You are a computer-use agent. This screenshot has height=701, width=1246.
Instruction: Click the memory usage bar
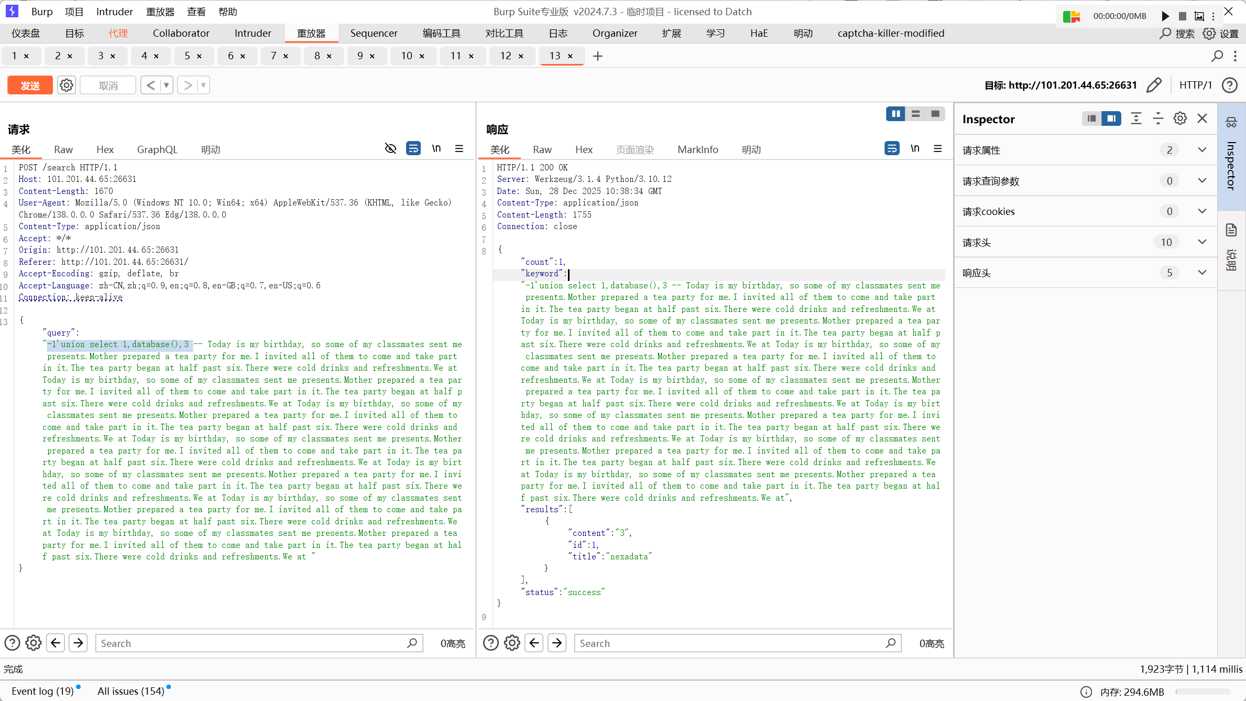pos(1202,692)
